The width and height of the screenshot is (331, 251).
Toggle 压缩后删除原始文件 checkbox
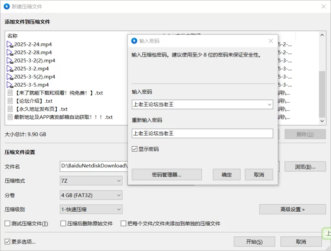pos(64,224)
